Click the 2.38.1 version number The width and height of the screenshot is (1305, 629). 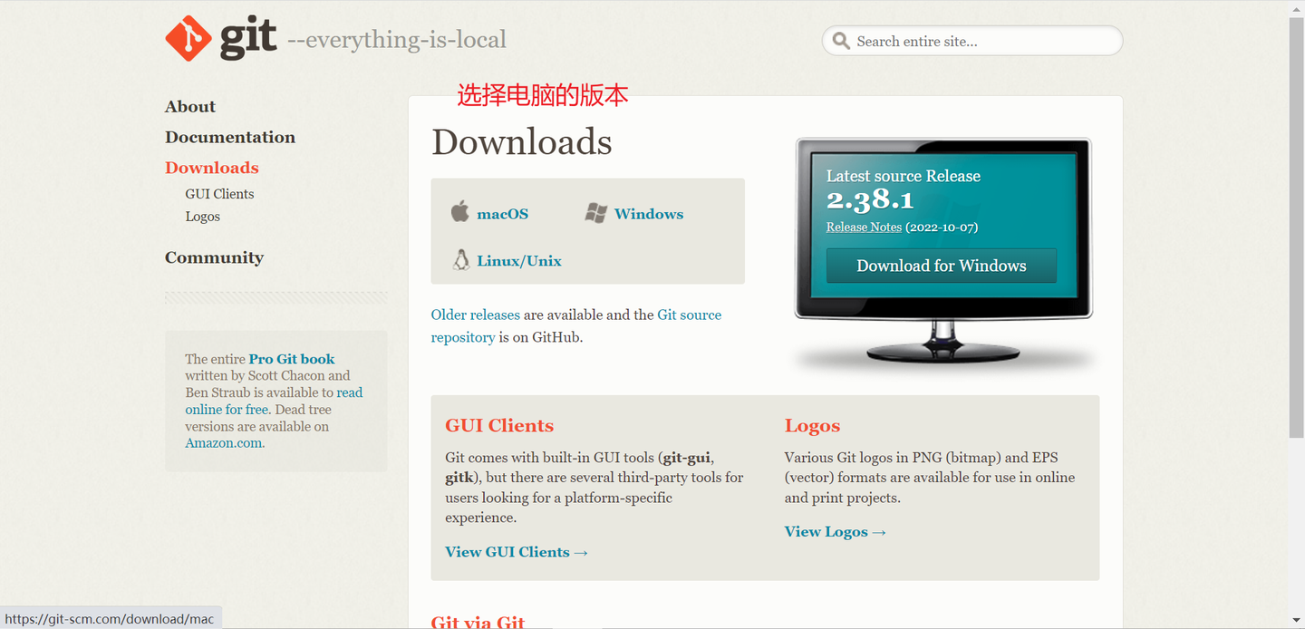[x=870, y=200]
